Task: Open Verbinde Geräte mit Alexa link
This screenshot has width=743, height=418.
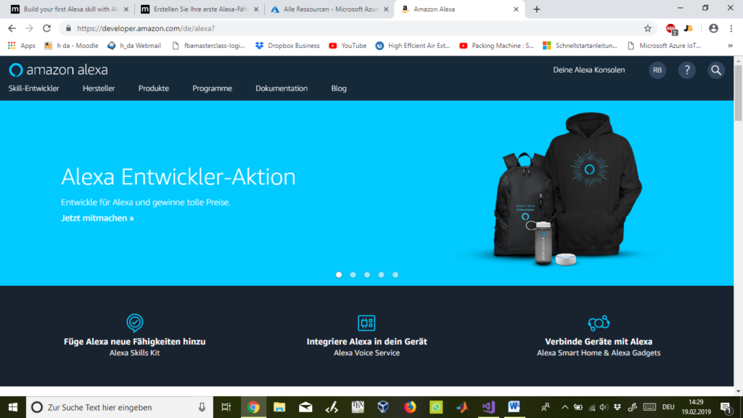Action: point(599,341)
